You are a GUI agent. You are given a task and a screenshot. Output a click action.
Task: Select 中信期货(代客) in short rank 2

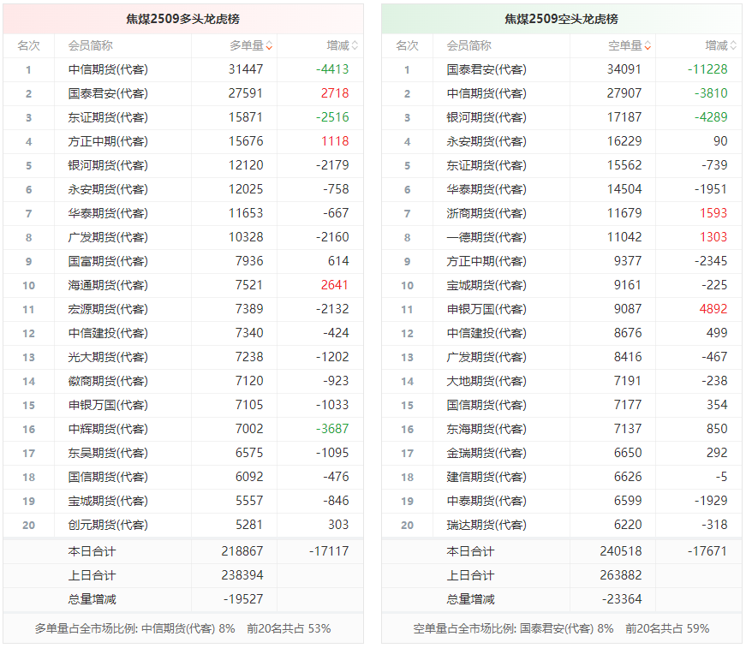[x=486, y=93]
